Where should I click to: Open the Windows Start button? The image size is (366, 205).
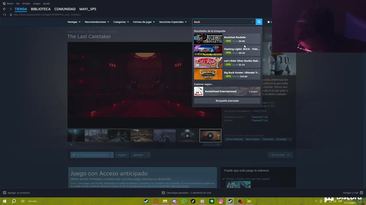tap(5, 201)
